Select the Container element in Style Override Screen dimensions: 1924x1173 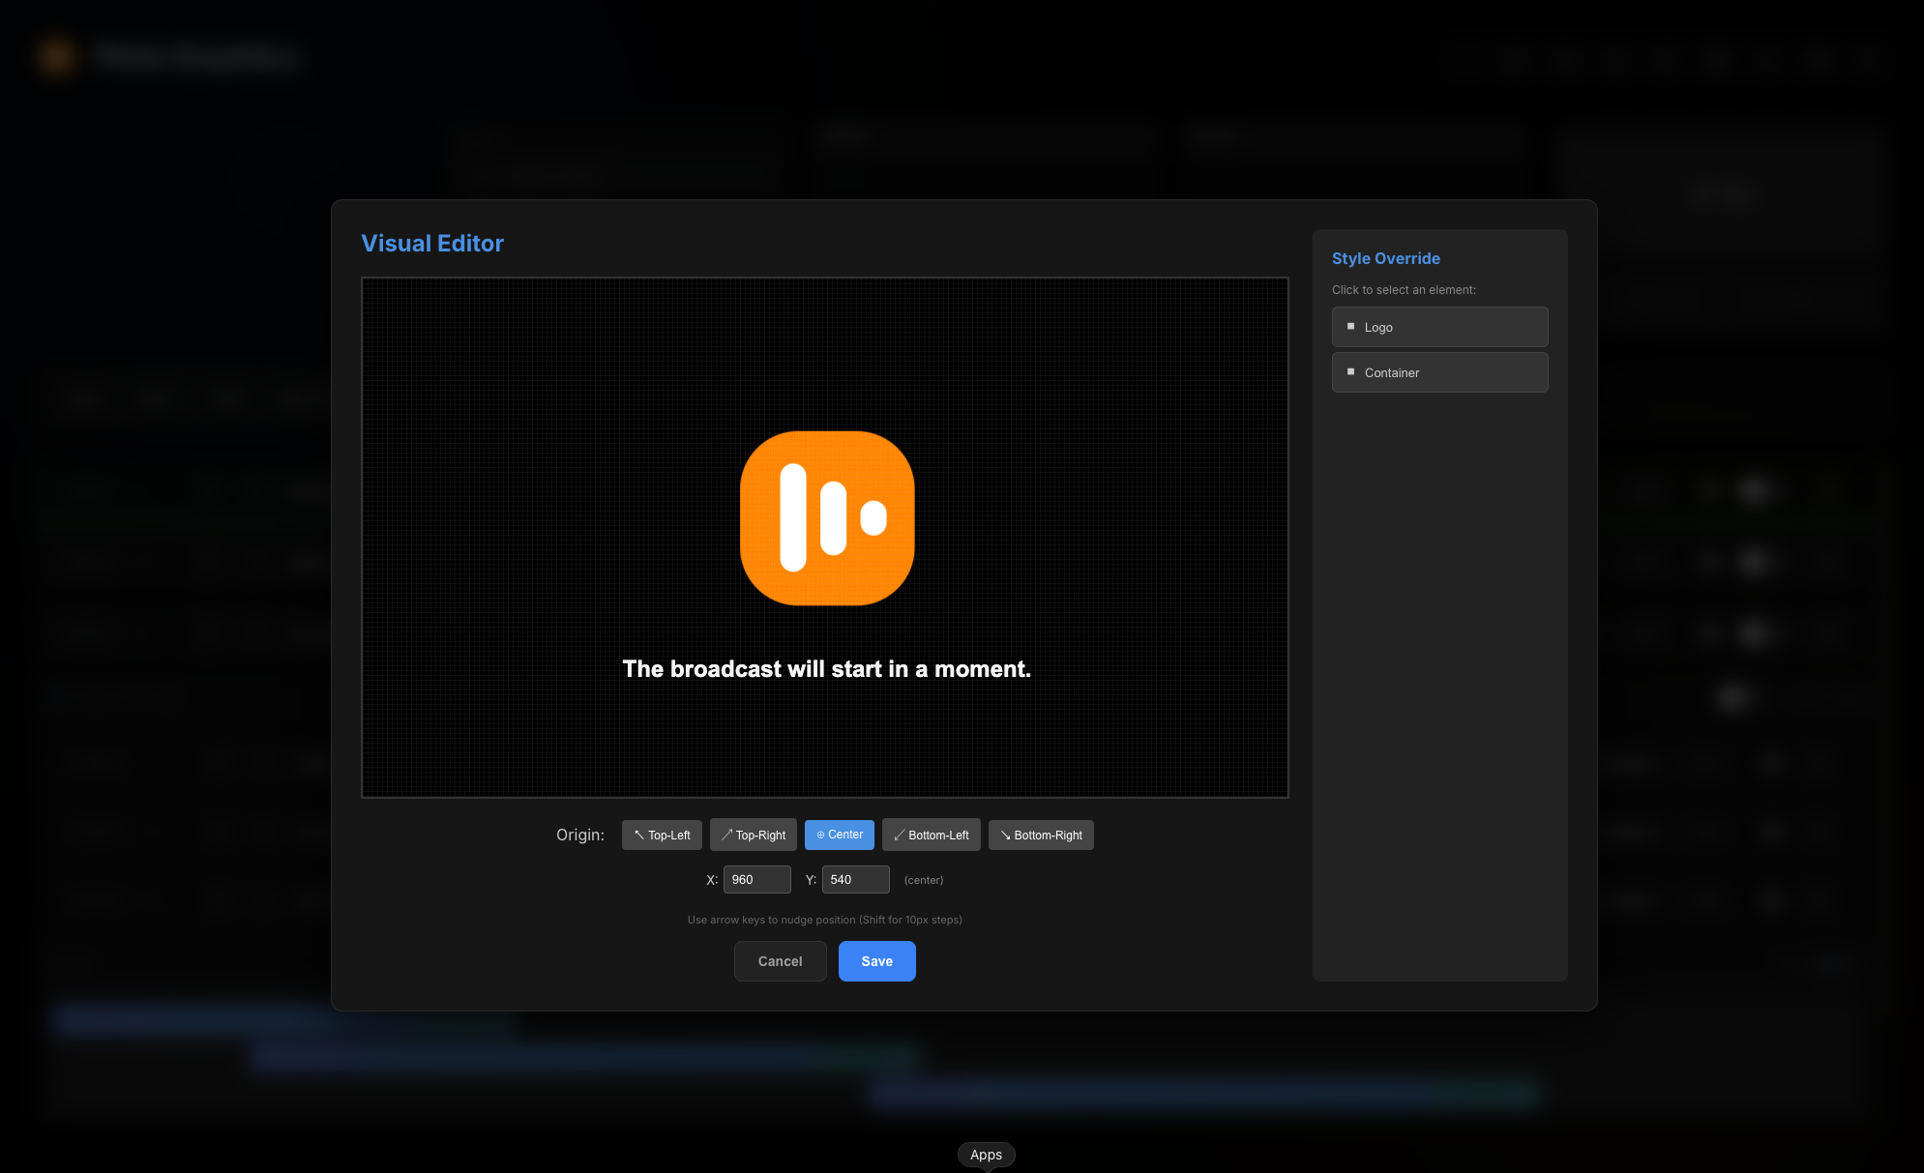[1439, 372]
